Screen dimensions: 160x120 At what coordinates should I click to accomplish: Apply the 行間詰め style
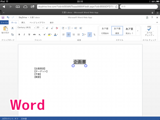click(x=105, y=31)
